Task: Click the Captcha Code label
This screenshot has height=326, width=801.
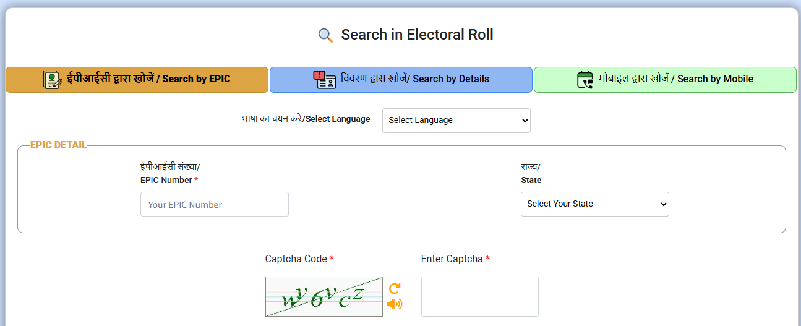Action: tap(299, 259)
